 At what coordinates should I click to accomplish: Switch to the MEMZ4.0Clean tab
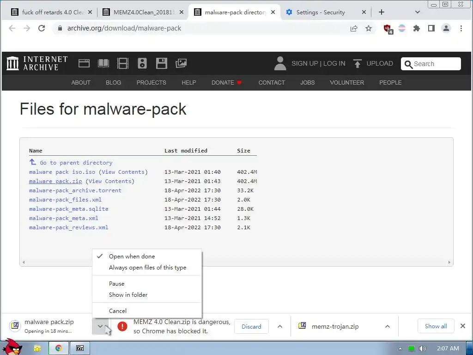pyautogui.click(x=143, y=12)
